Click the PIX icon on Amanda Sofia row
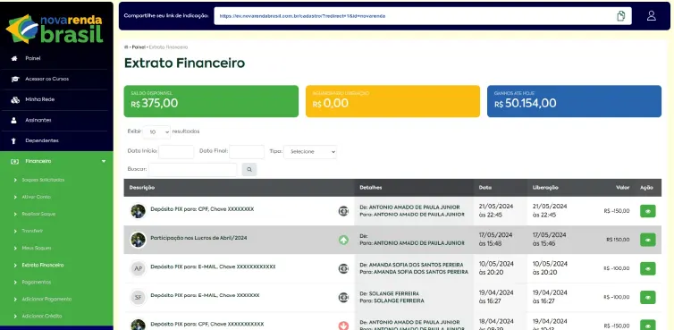The width and height of the screenshot is (674, 330). [x=343, y=269]
